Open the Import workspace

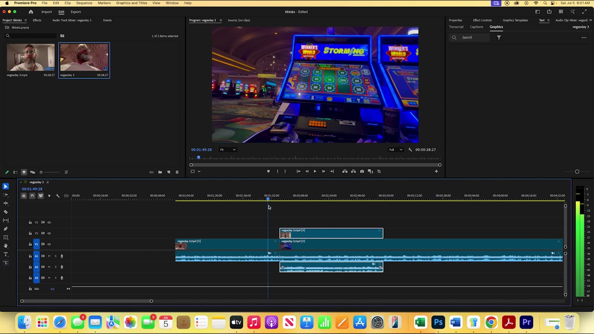[46, 12]
